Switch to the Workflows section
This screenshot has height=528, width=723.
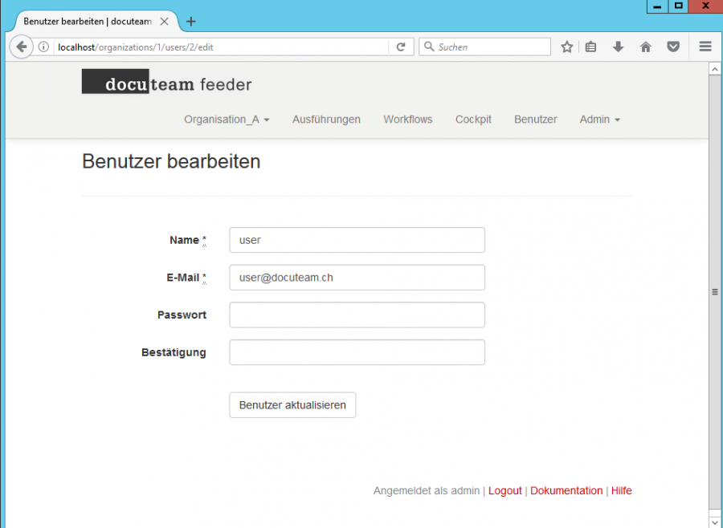(407, 119)
